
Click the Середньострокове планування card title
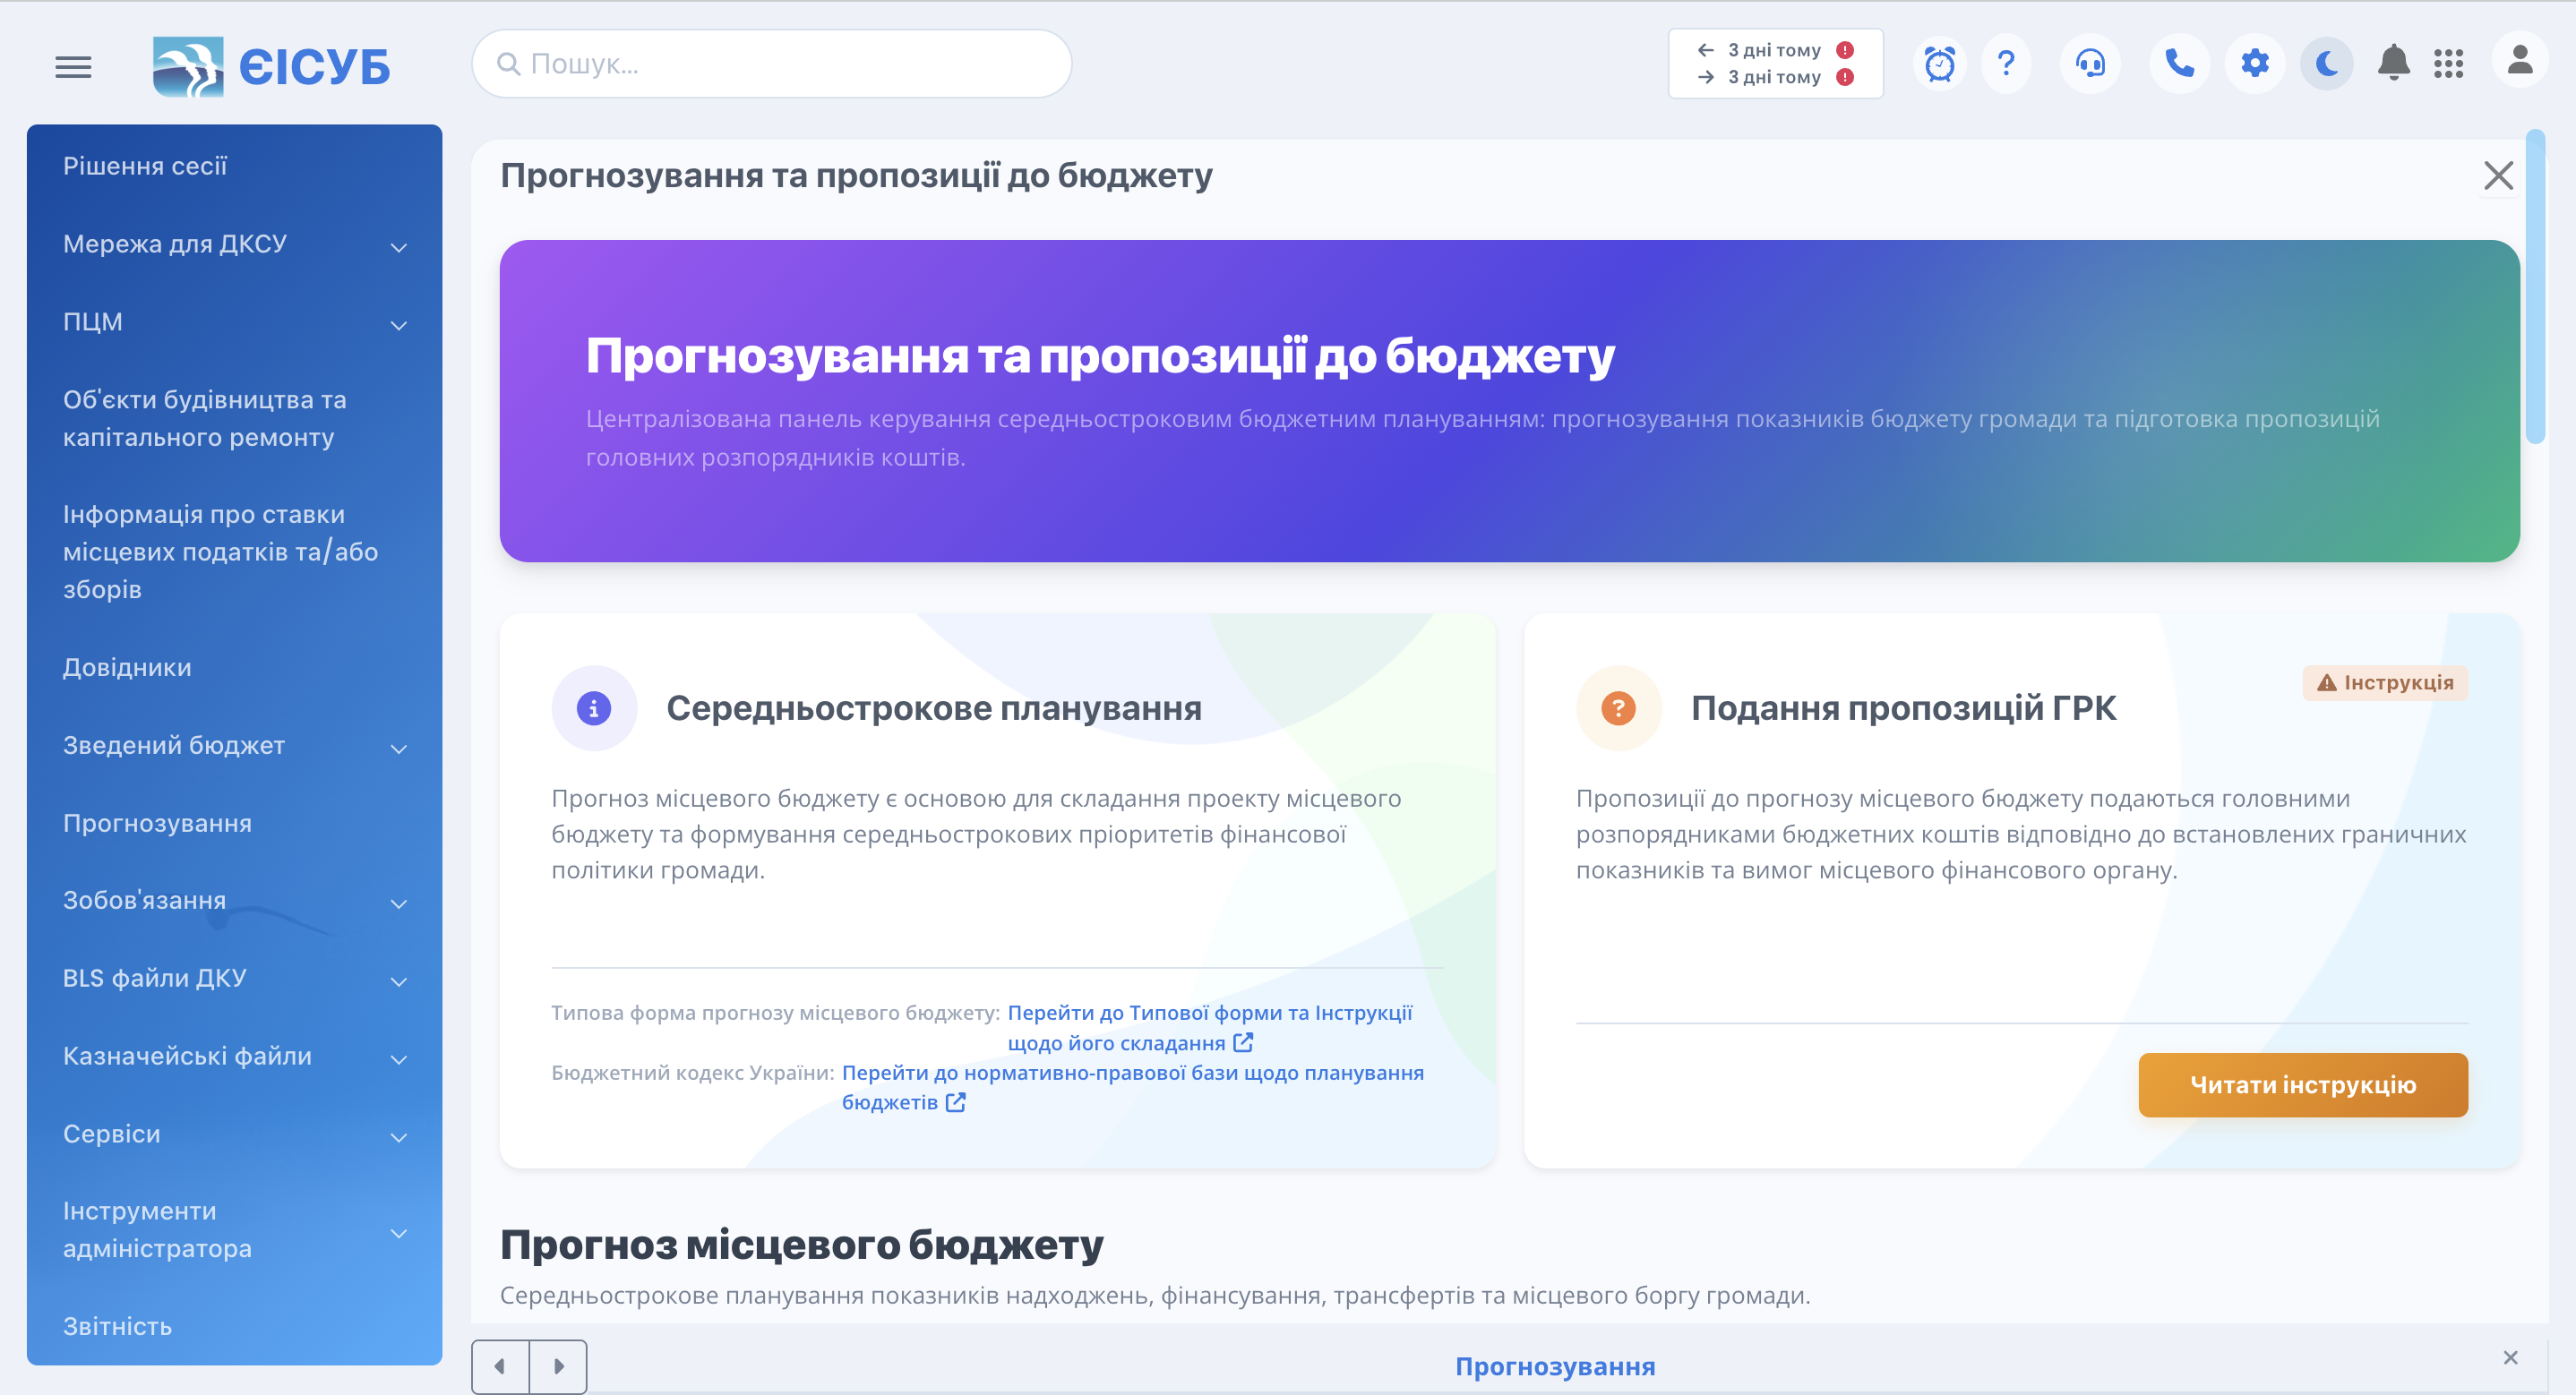coord(934,708)
